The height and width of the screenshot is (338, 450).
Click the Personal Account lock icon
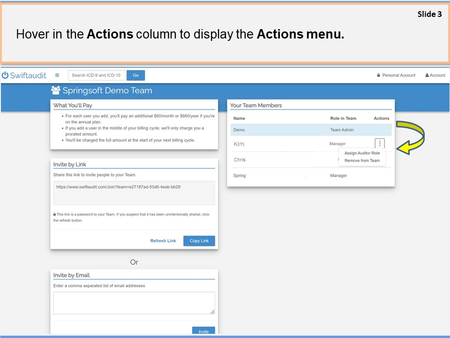379,75
